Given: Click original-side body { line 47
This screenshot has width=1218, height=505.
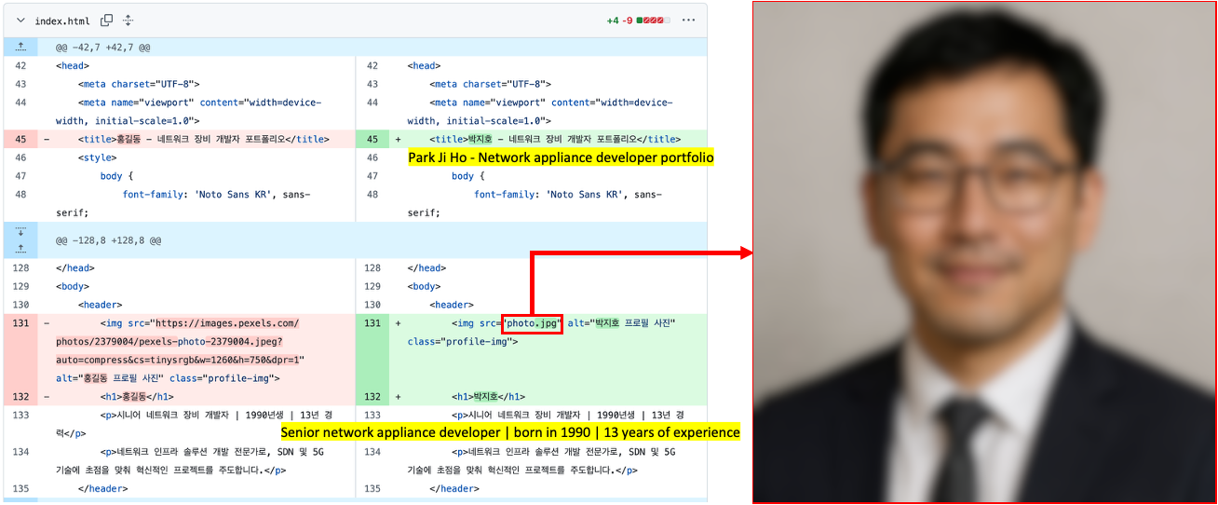Looking at the screenshot, I should [196, 176].
